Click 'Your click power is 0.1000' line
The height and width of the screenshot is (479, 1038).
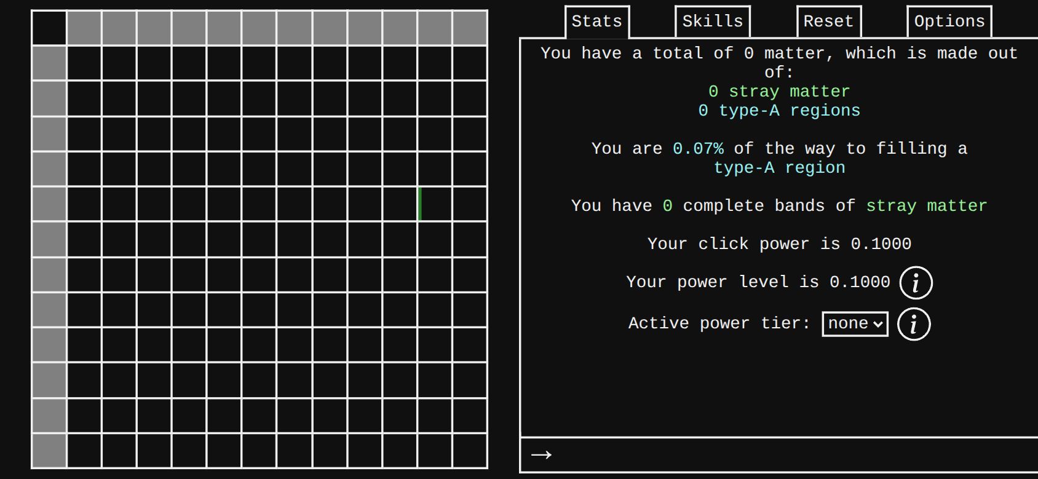point(779,244)
